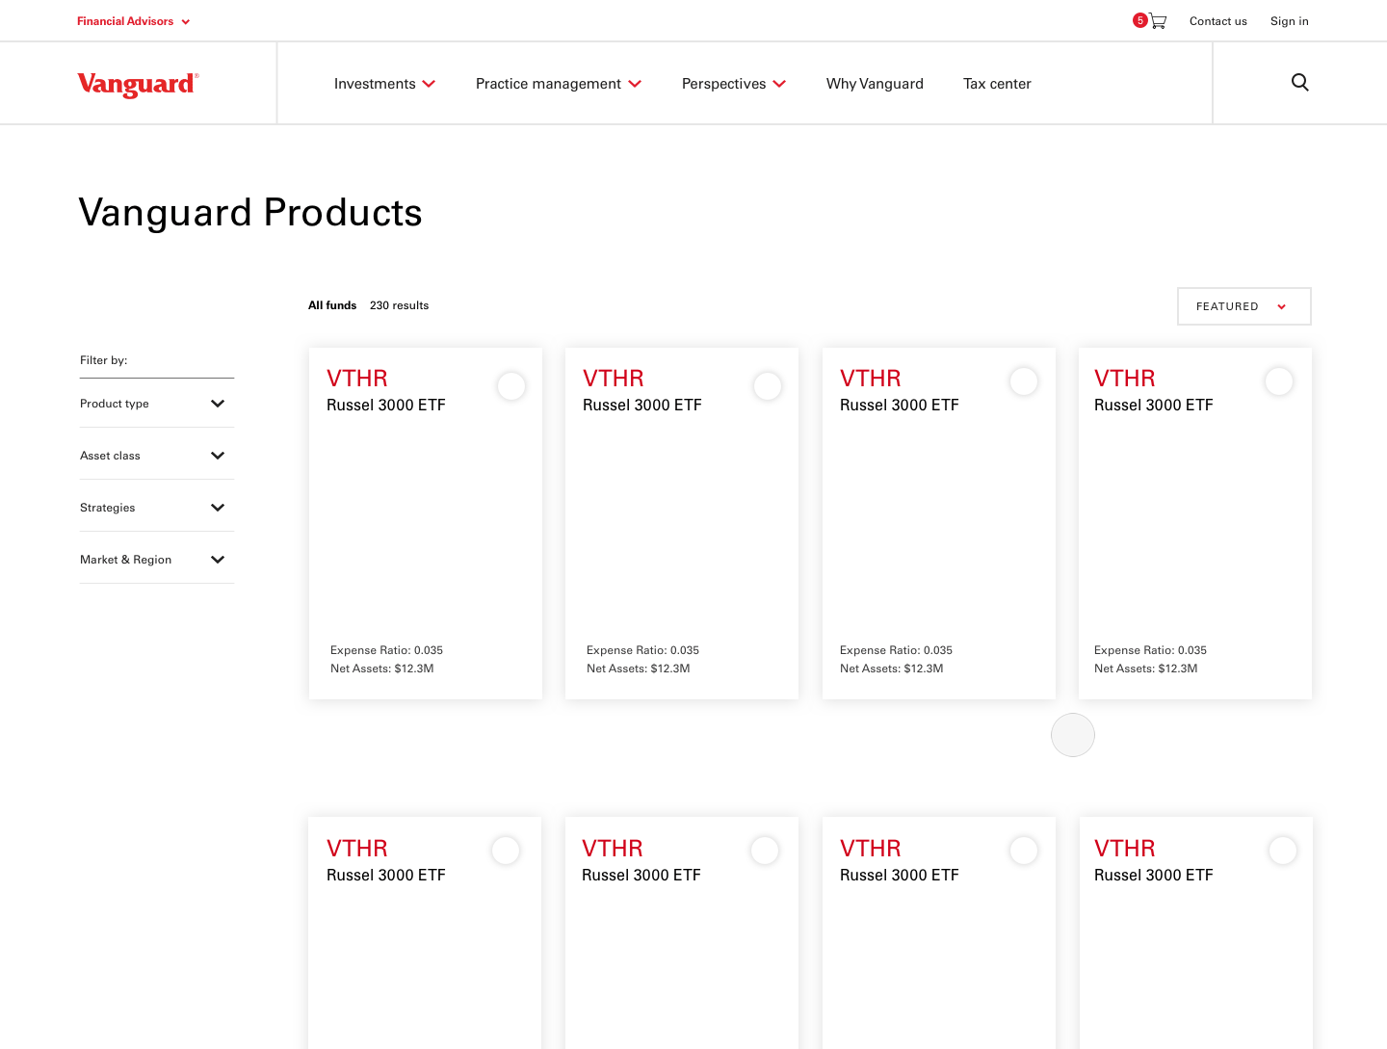Open the Investments menu
Screen dimensions: 1387x1049
point(384,84)
